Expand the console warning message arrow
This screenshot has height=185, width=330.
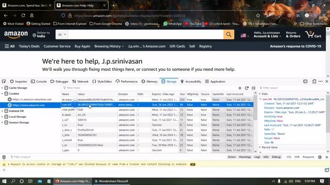[x=9, y=164]
